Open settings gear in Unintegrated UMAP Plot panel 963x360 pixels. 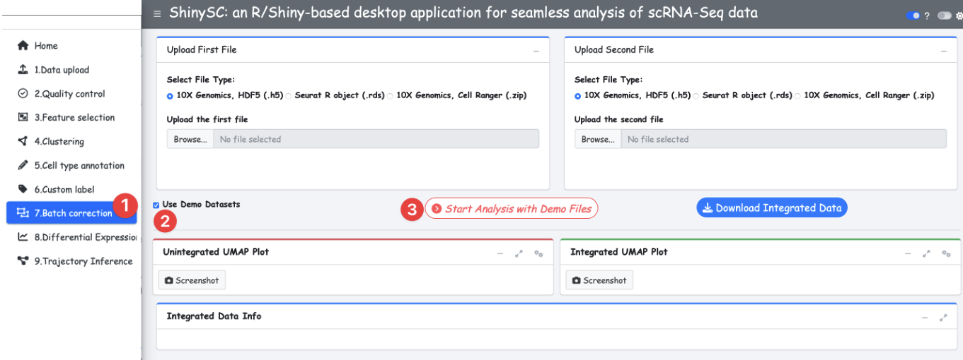[x=538, y=253]
